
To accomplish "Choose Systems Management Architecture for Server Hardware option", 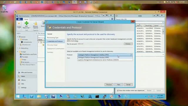I will click(x=105, y=60).
